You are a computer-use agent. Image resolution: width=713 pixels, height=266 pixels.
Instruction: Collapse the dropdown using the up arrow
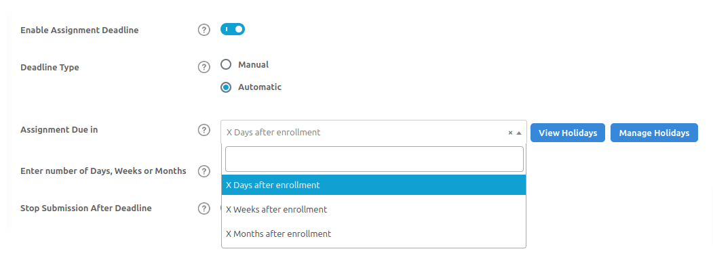[519, 133]
